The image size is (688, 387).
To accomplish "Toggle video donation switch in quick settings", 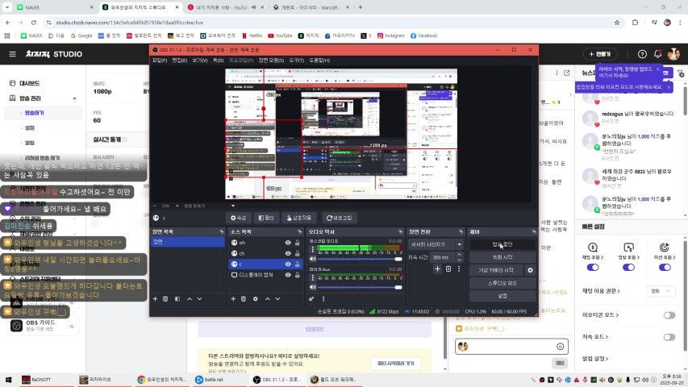I will pyautogui.click(x=628, y=267).
